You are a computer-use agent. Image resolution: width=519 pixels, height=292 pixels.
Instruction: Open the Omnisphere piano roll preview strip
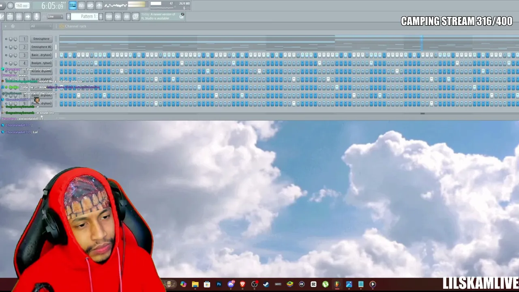click(289, 39)
